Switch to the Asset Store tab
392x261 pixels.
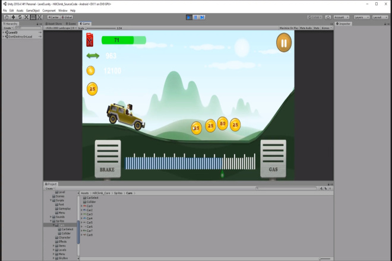pyautogui.click(x=53, y=24)
